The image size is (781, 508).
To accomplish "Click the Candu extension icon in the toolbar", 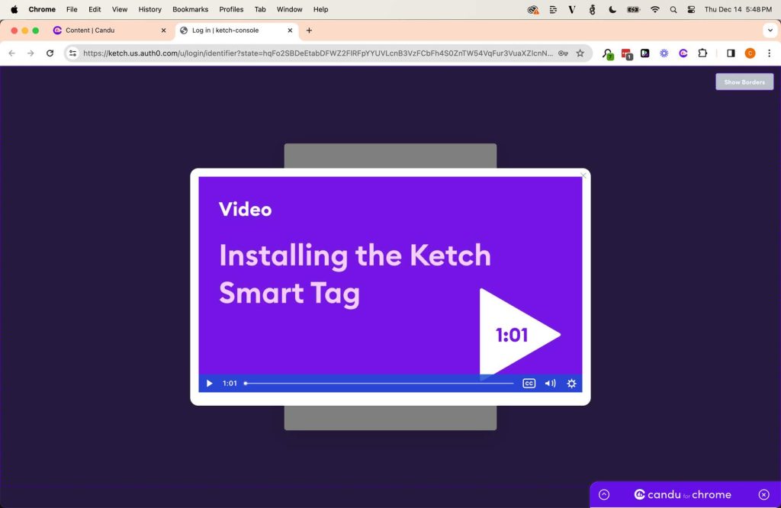I will pos(683,53).
